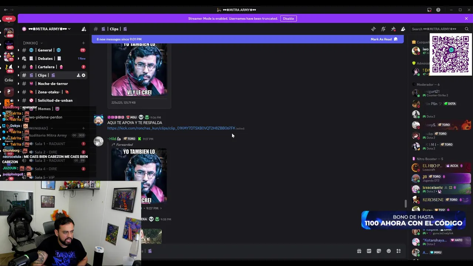
Task: Expand threads arrow beside Zona-otaku channel
Action: (18, 92)
